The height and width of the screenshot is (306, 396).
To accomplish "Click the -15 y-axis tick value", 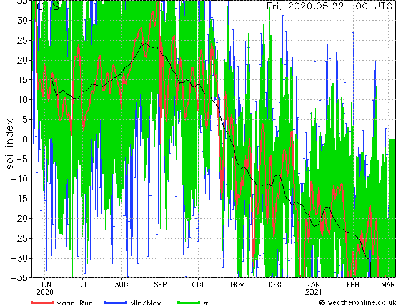I will [x=19, y=199].
